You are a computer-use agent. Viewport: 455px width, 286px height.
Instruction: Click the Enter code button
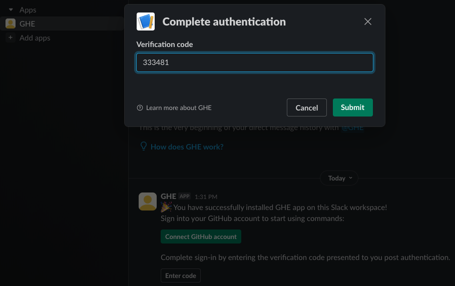coord(180,275)
